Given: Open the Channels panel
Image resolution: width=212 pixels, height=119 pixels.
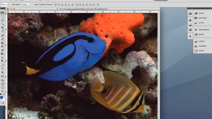Looking at the screenshot, I should click(x=202, y=46).
